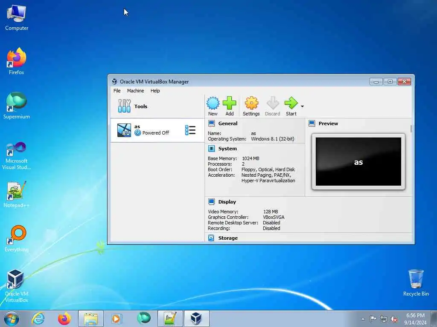Click the Preview section header icon

coord(312,123)
